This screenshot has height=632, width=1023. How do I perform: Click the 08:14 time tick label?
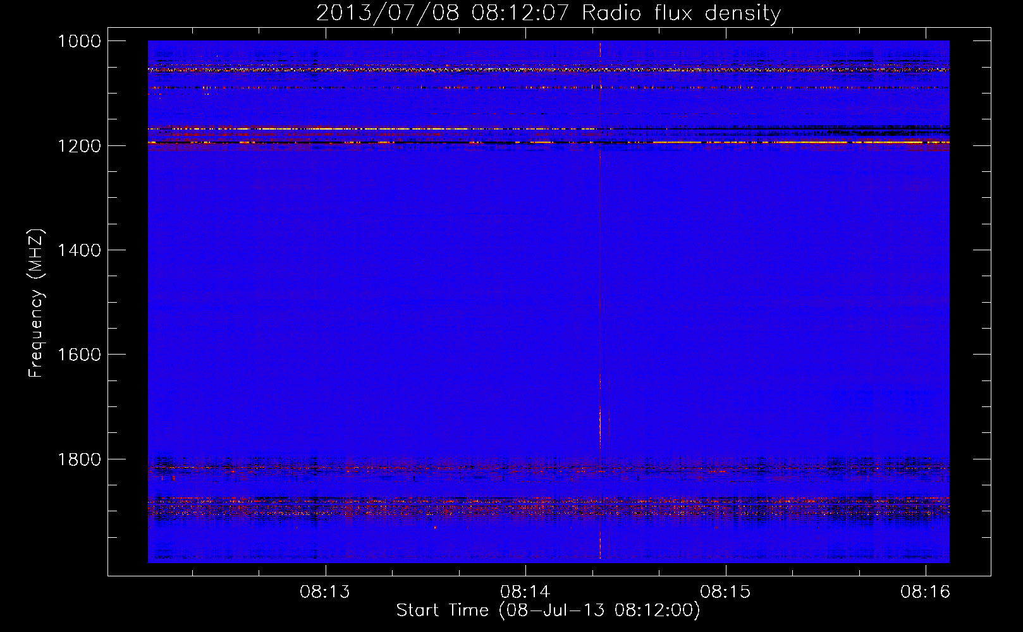coord(525,592)
